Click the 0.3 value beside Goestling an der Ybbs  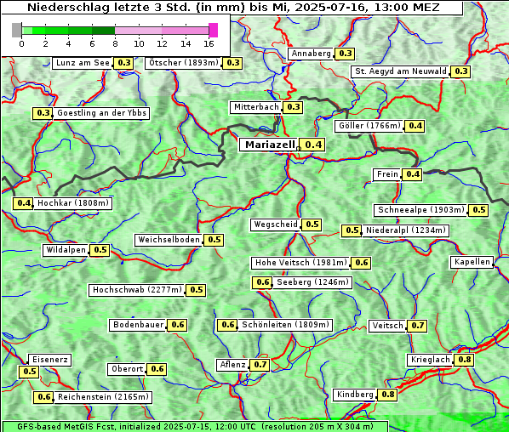click(42, 113)
